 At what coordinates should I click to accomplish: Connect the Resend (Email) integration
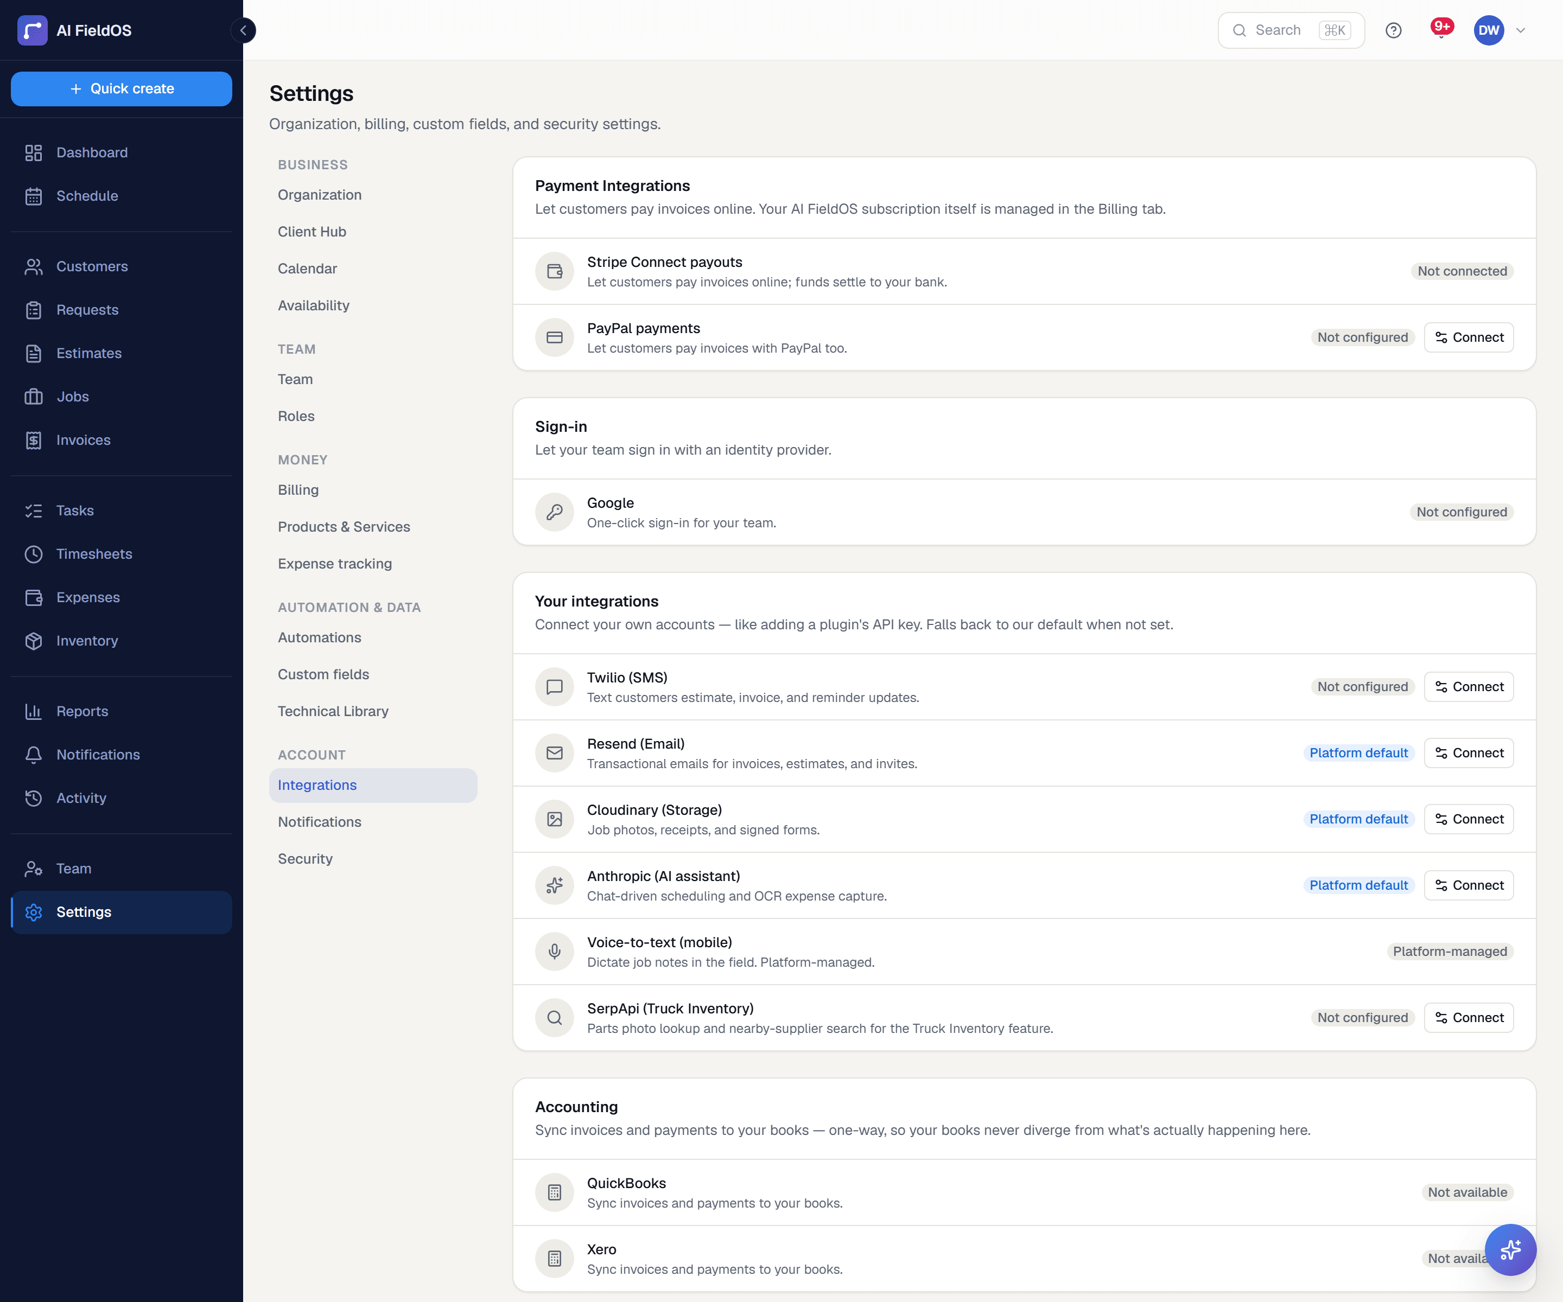[x=1469, y=753]
